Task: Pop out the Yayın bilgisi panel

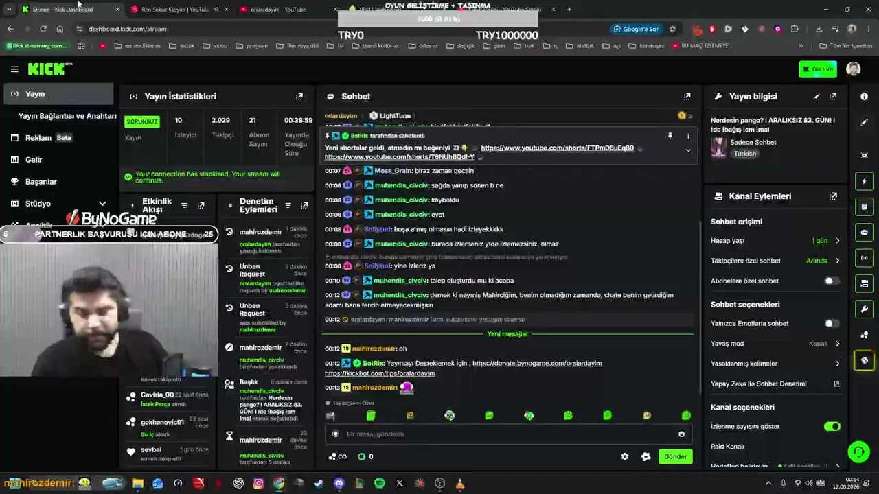Action: pos(833,97)
